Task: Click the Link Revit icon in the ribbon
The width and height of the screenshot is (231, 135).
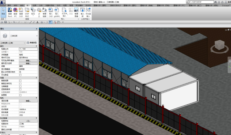Action: [10, 12]
